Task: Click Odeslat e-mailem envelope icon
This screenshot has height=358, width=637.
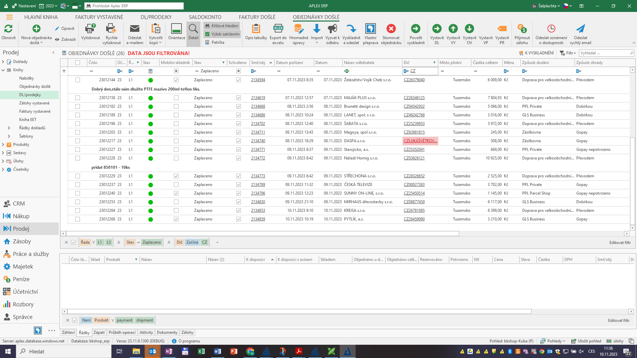Action: (x=134, y=29)
